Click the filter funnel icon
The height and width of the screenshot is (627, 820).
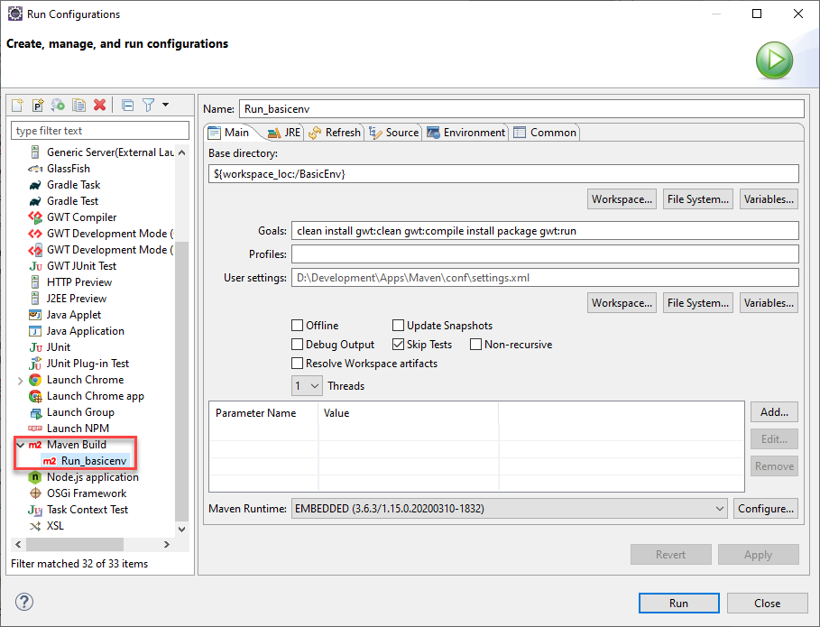click(149, 106)
